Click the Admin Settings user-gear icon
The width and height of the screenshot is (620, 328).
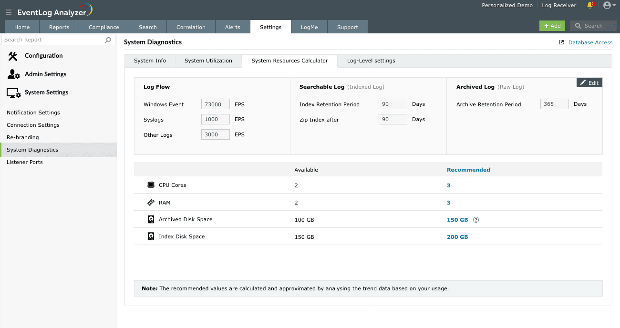point(13,74)
